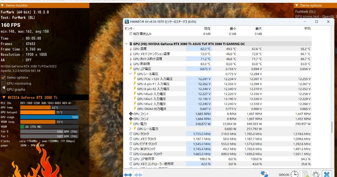Minimize the HWiNFO sensor window
This screenshot has height=177, width=337.
(x=305, y=22)
